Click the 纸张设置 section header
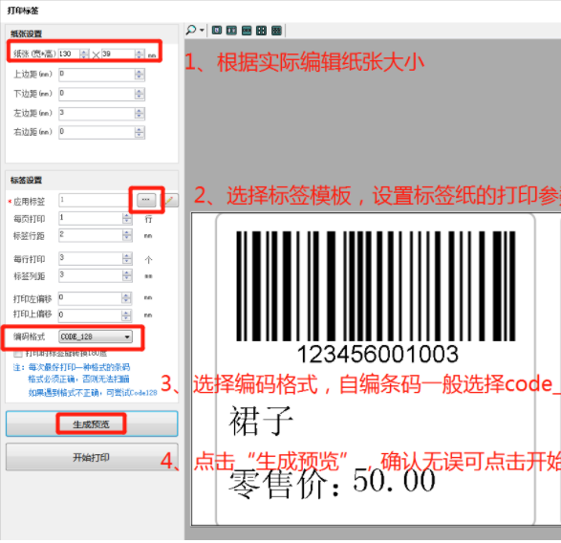 tap(26, 34)
